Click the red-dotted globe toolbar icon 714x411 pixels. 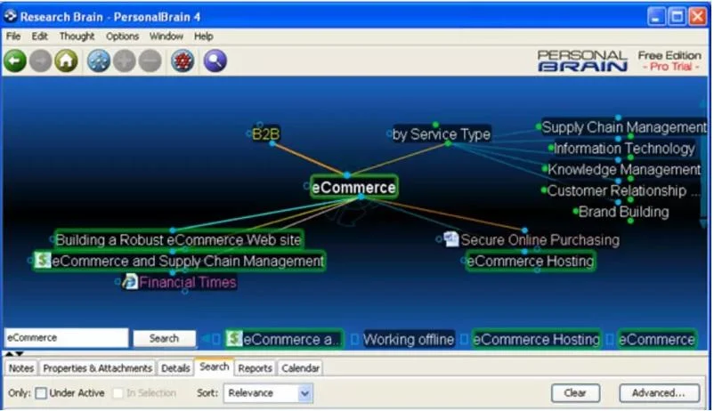point(183,60)
